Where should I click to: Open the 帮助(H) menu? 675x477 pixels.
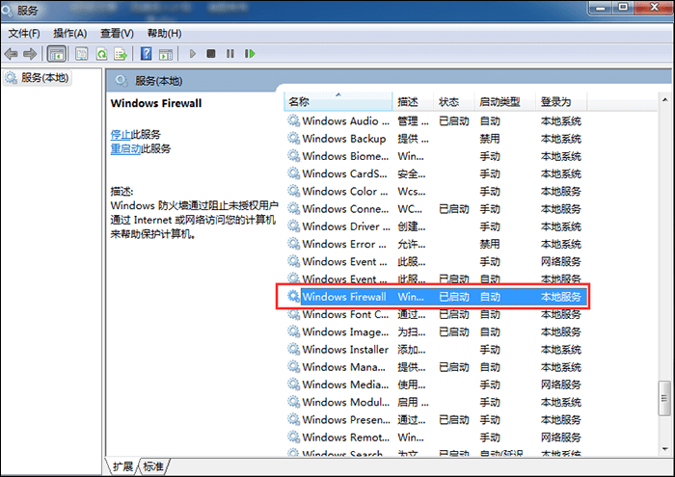(x=165, y=33)
